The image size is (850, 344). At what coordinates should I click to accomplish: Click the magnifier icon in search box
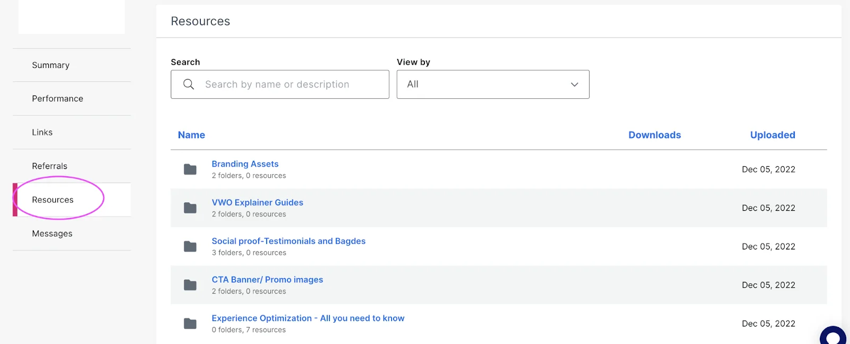click(x=189, y=84)
